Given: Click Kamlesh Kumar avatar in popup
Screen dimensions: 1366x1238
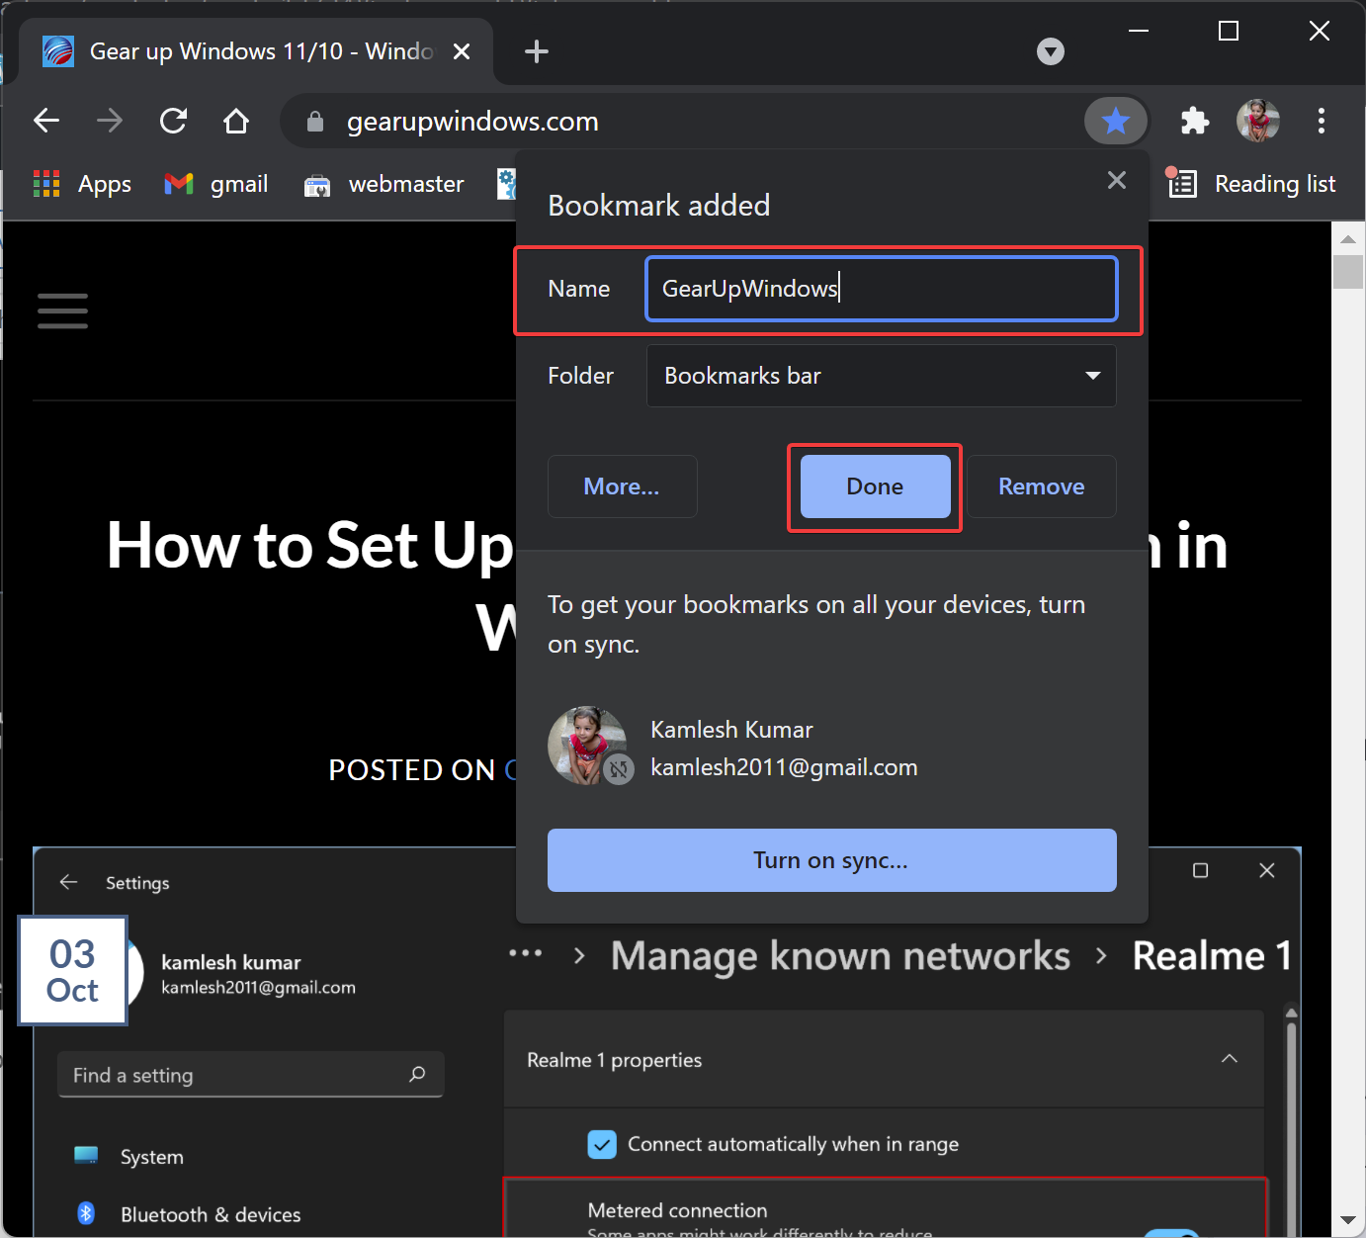Looking at the screenshot, I should tap(589, 746).
